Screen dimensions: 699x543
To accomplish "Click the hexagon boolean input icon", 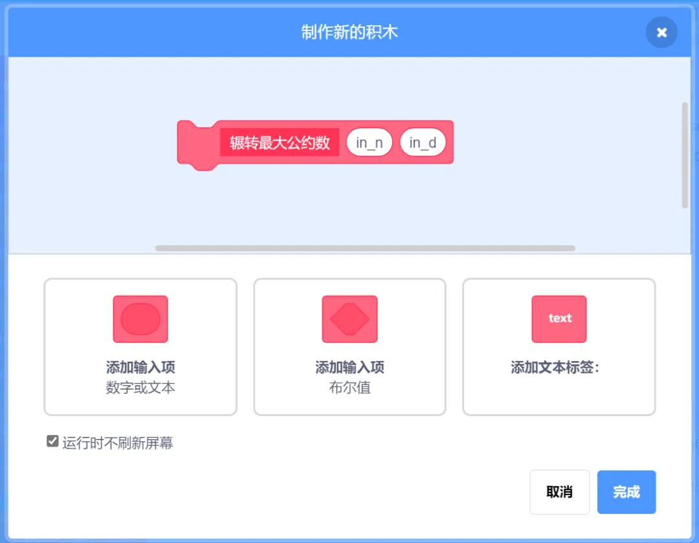I will point(349,319).
